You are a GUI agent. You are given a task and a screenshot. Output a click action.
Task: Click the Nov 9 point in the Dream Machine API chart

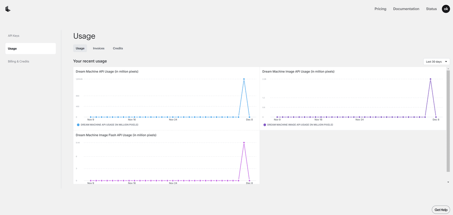click(91, 117)
